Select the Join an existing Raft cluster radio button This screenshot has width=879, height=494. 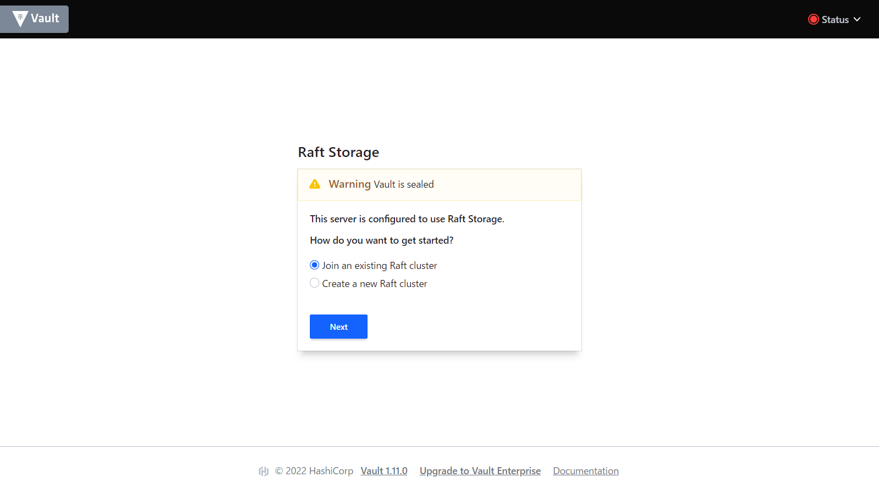(x=314, y=265)
